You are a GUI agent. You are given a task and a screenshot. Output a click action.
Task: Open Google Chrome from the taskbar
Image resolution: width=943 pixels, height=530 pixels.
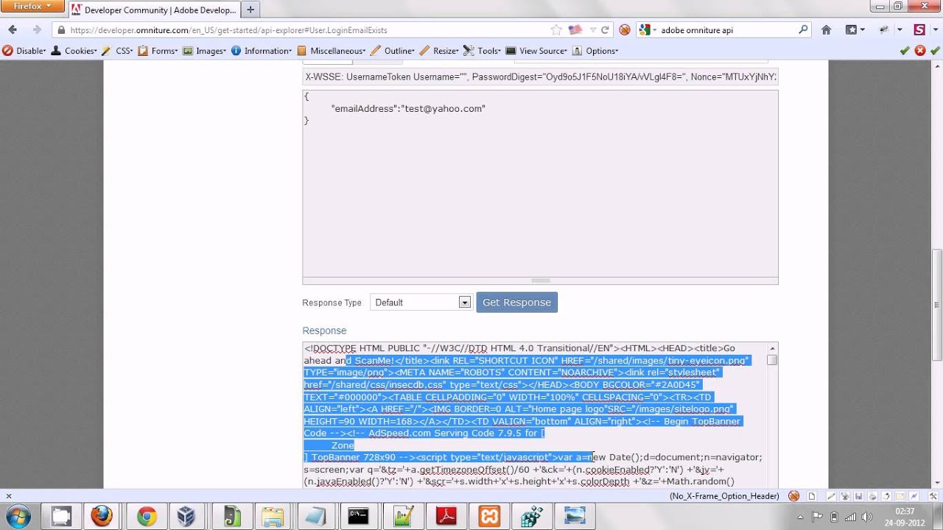[x=146, y=517]
